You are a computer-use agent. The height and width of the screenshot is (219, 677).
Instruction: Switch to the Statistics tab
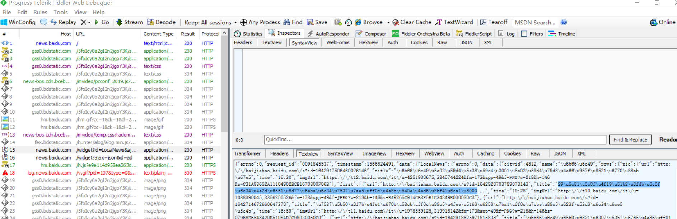(x=248, y=34)
